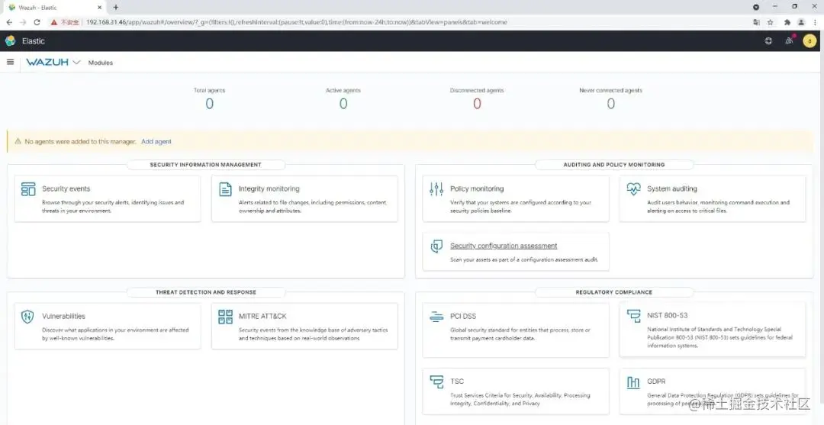824x425 pixels.
Task: Open the Policy monitoring module
Action: tap(516, 198)
